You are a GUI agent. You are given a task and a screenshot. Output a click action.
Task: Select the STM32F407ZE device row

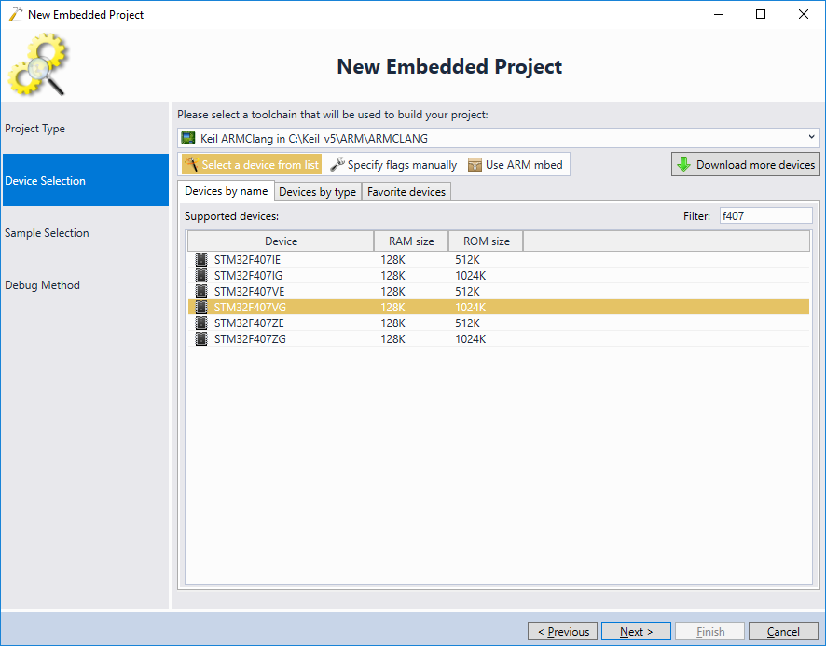coord(499,323)
